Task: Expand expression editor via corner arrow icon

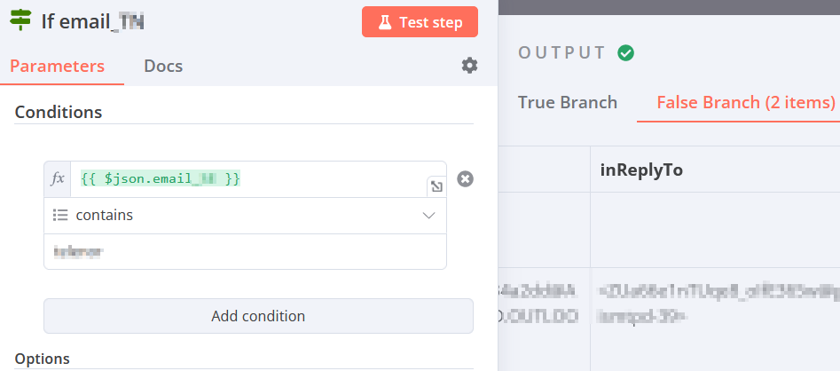Action: [x=436, y=186]
